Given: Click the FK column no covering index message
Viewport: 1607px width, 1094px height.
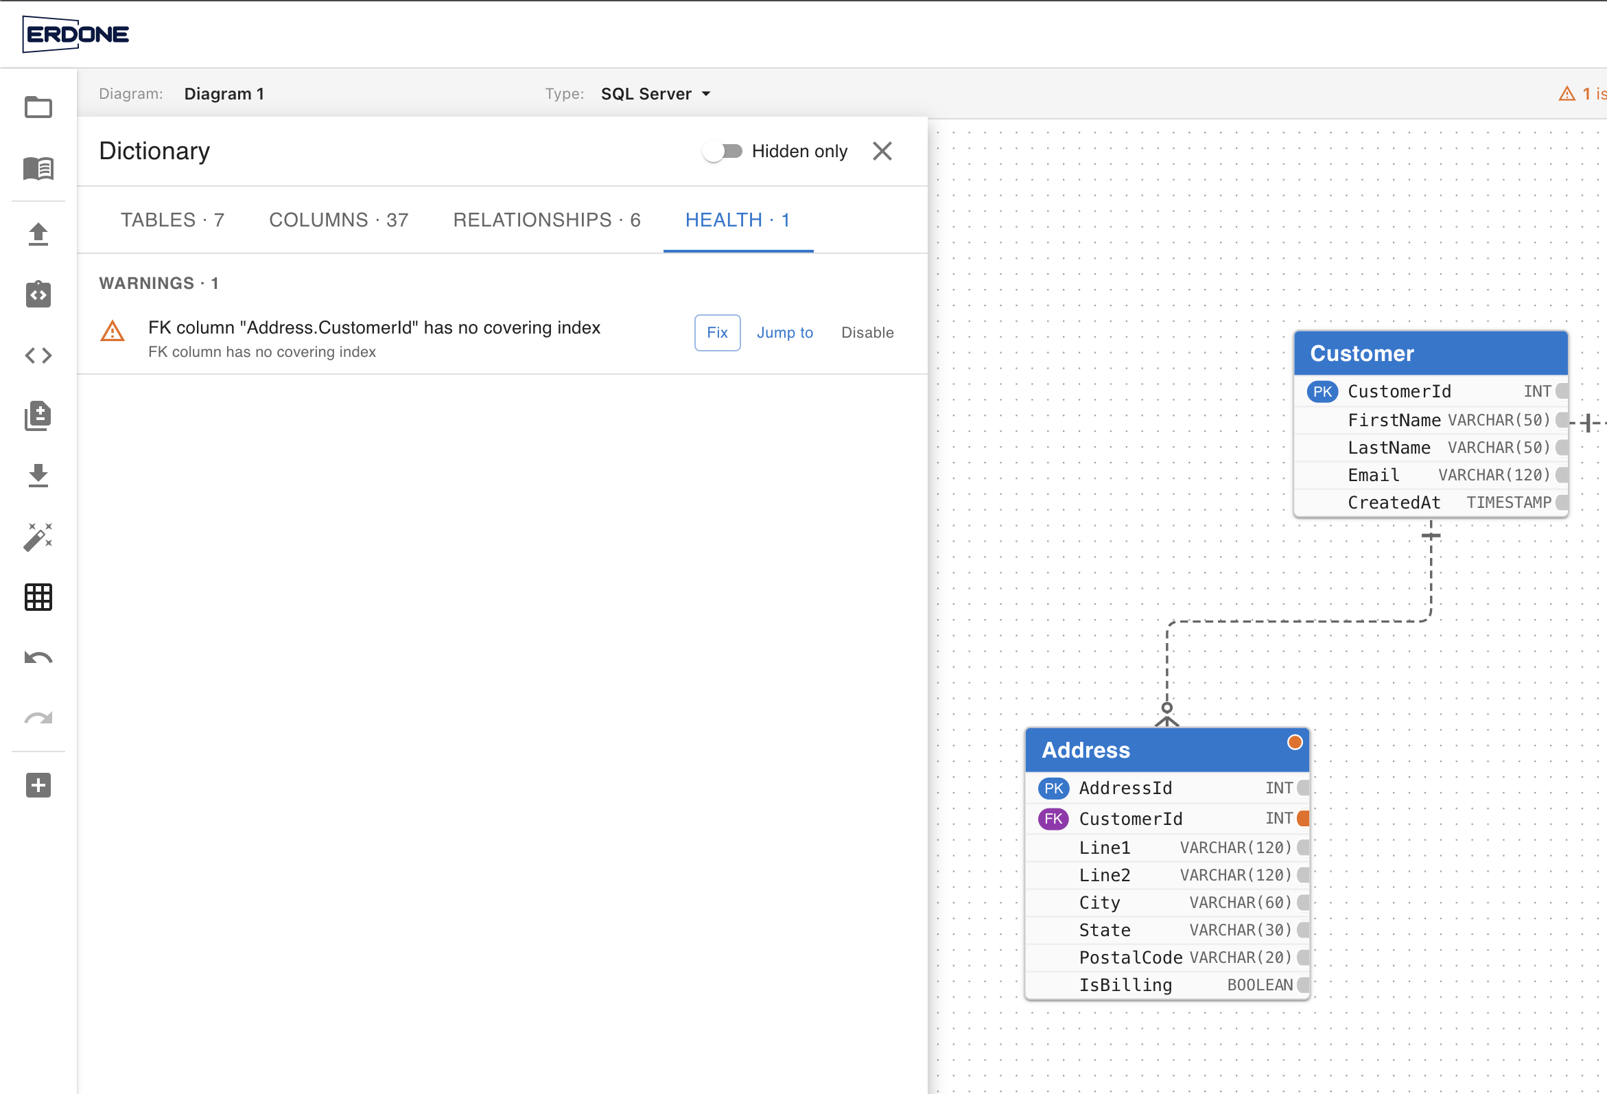Looking at the screenshot, I should point(374,327).
